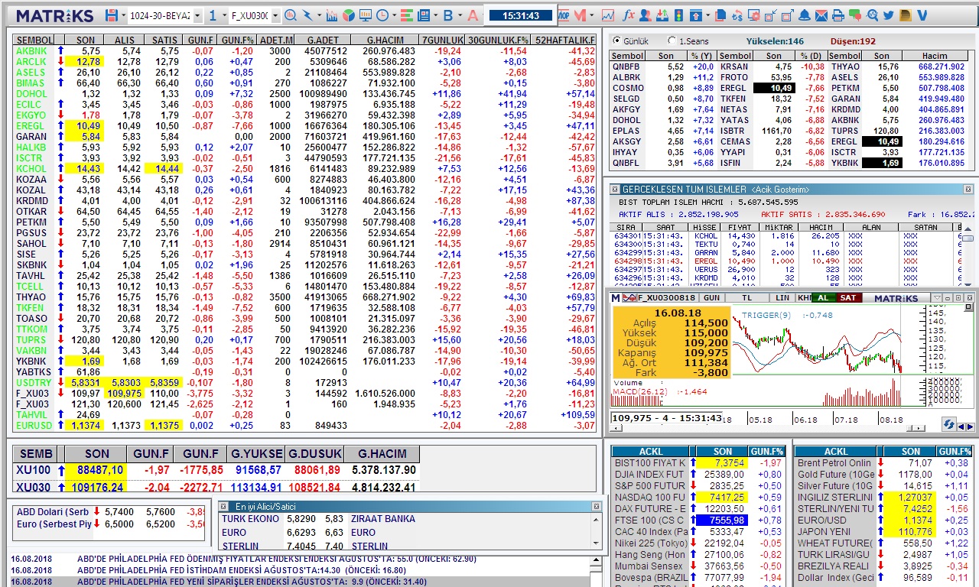Image resolution: width=979 pixels, height=587 pixels.
Task: Click the chart refresh sync icon
Action: pyautogui.click(x=949, y=424)
